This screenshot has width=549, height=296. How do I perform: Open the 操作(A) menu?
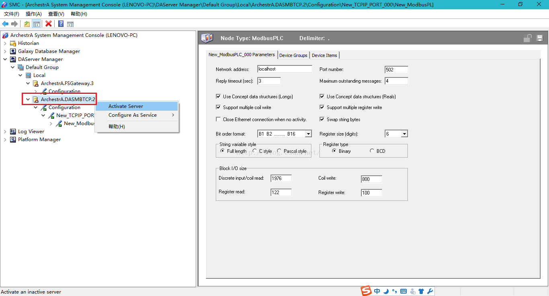pyautogui.click(x=34, y=14)
